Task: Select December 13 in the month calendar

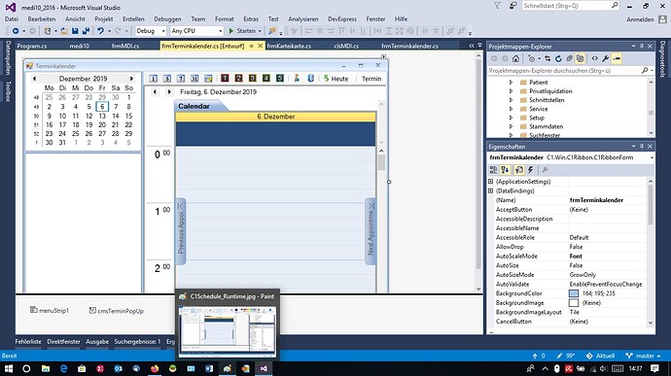Action: [x=102, y=116]
